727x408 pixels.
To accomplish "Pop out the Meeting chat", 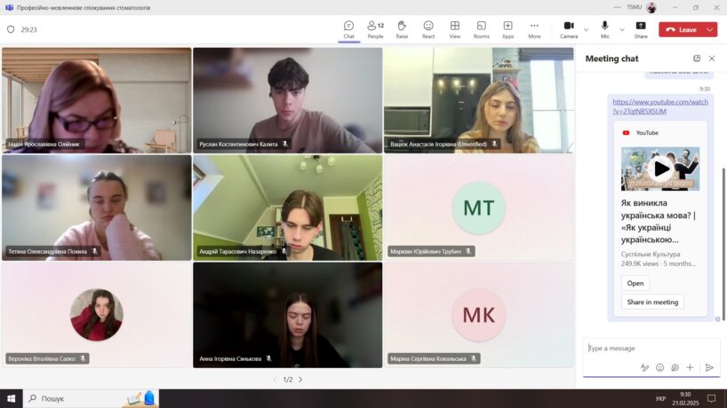I will tap(697, 59).
